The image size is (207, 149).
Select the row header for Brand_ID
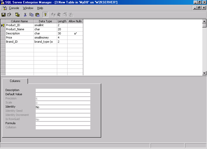click(x=3, y=42)
